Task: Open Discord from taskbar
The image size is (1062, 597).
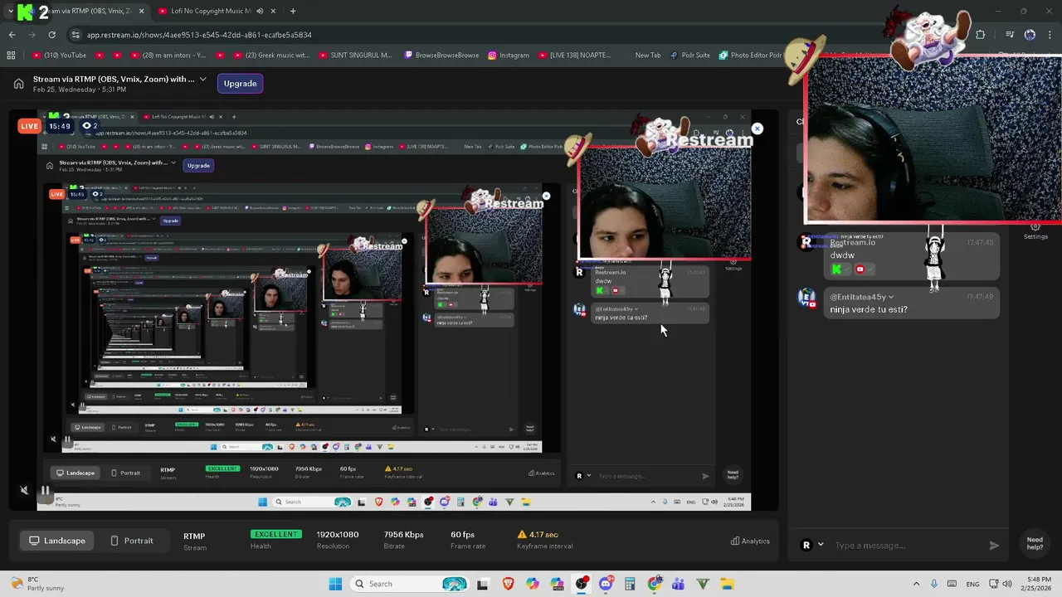Action: tap(606, 584)
